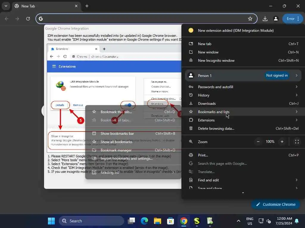
Task: Open the profile avatar icon in toolbar
Action: [x=276, y=19]
